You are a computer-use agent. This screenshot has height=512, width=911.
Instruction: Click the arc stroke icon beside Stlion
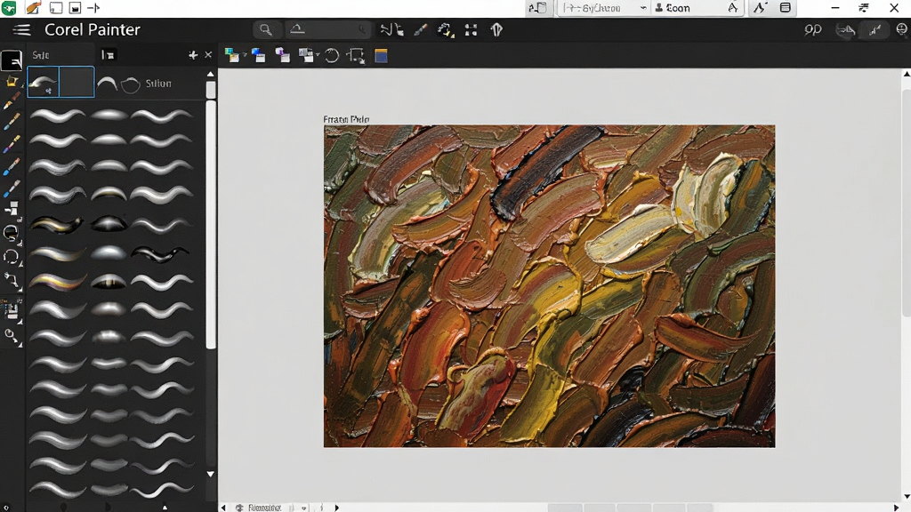(x=107, y=84)
